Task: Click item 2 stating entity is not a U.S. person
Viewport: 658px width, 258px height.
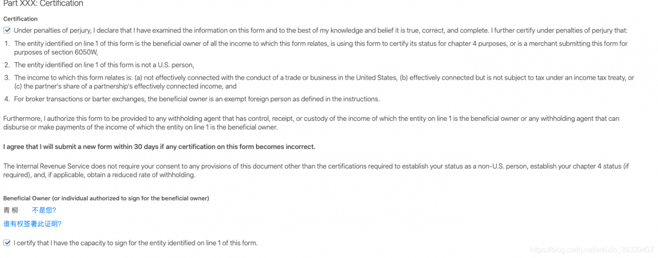Action: 104,65
